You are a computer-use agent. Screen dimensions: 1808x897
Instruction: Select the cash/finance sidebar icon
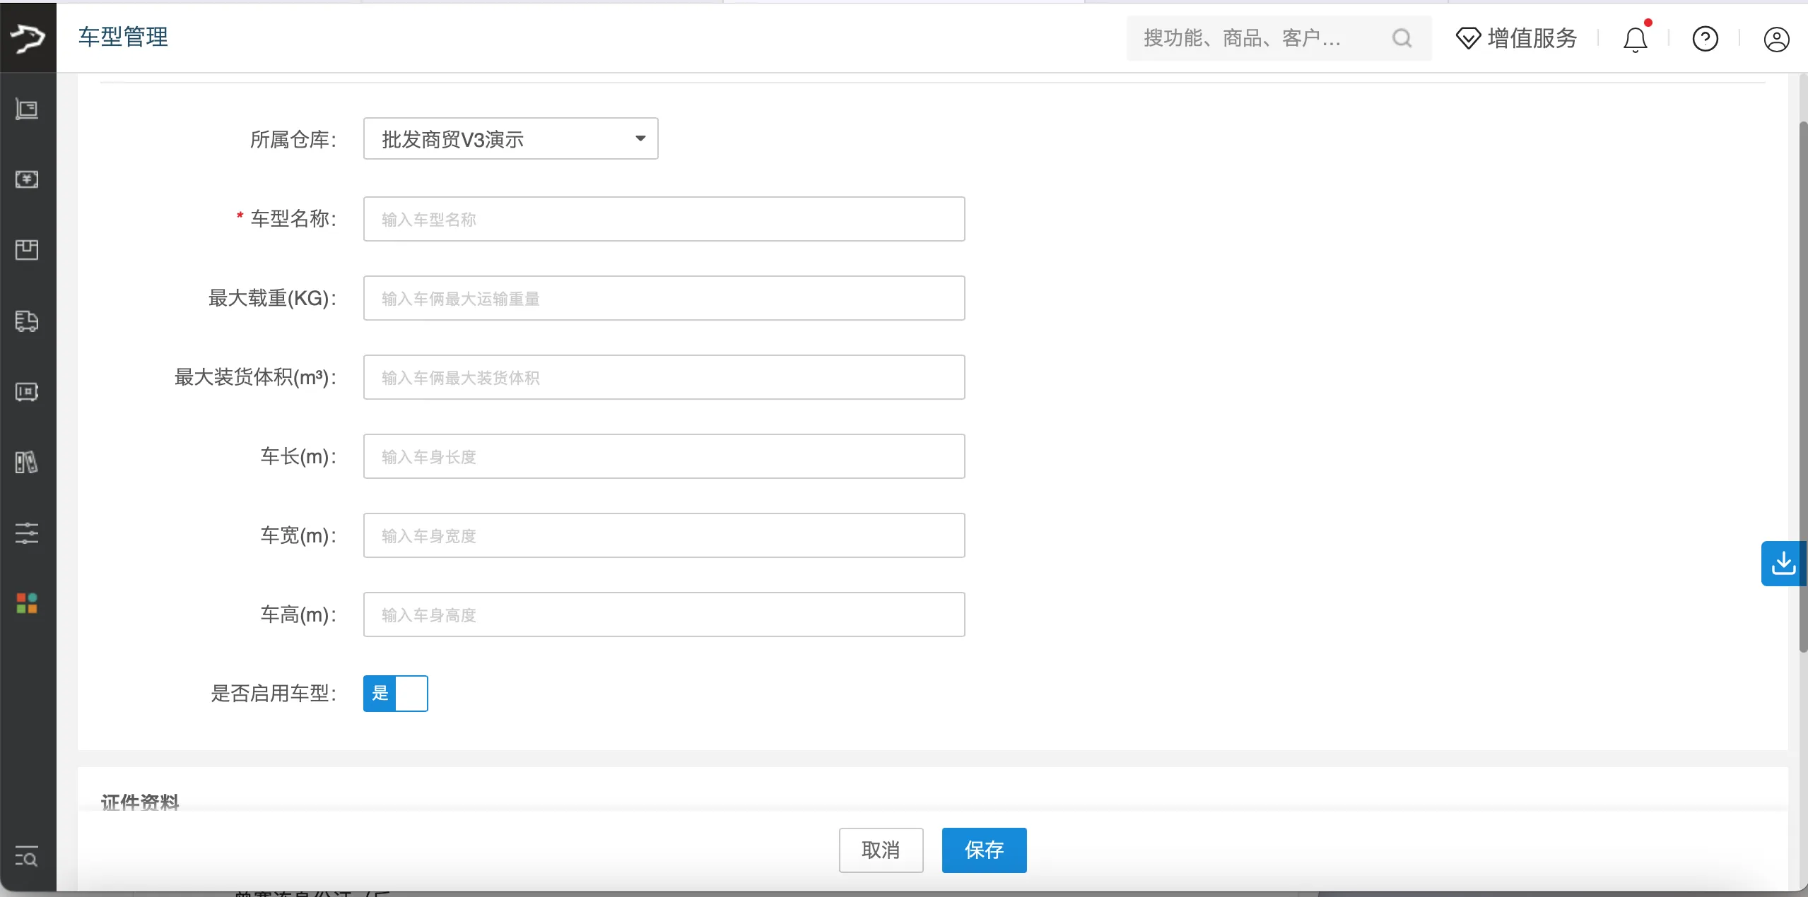(27, 179)
